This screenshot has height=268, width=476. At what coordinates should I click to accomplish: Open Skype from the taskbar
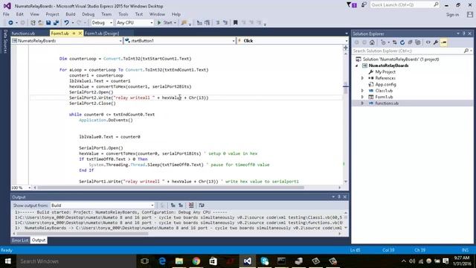pyautogui.click(x=265, y=261)
